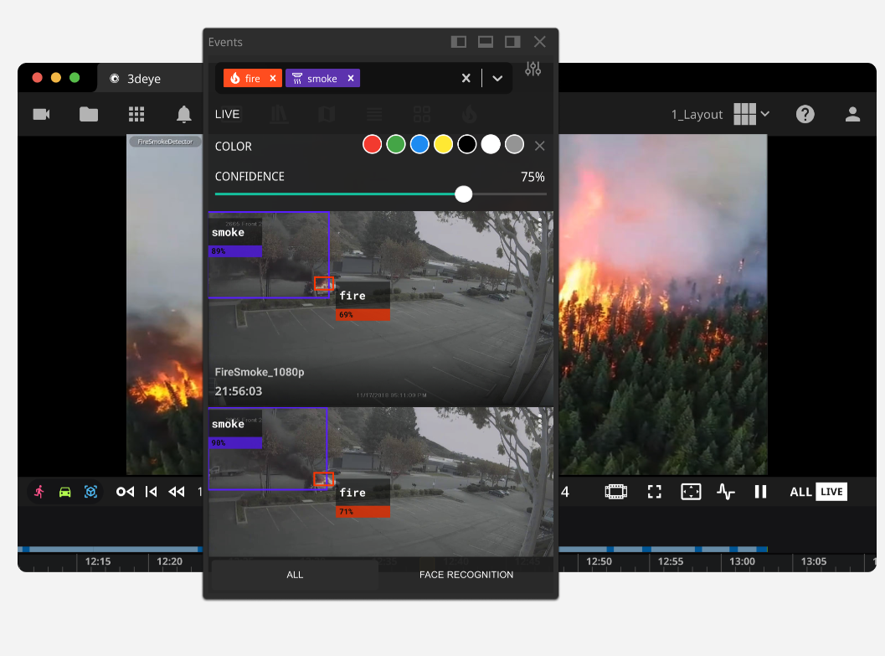885x656 pixels.
Task: Click the 13:00 timeline marker
Action: click(742, 561)
